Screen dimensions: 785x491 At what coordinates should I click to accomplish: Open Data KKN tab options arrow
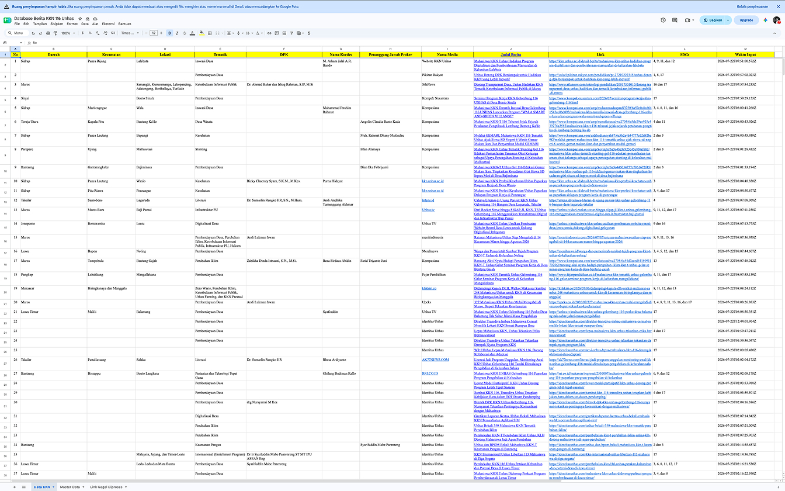(x=53, y=486)
